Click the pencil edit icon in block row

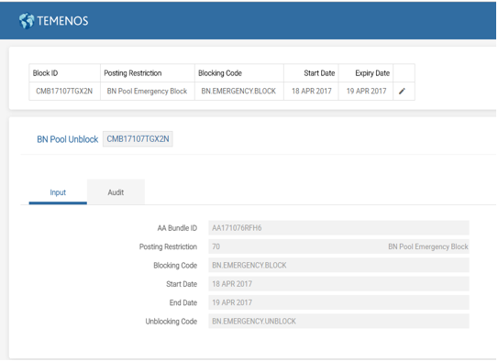(402, 91)
